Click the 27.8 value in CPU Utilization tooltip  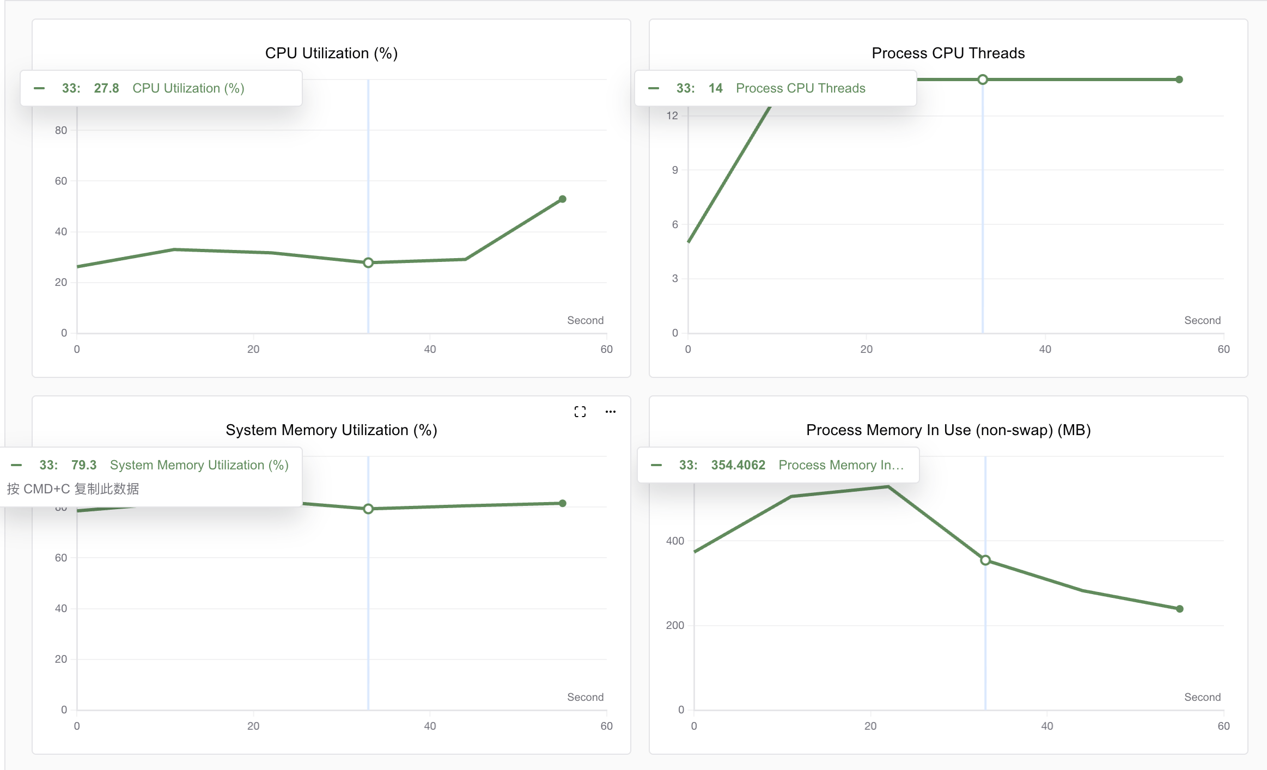click(106, 88)
